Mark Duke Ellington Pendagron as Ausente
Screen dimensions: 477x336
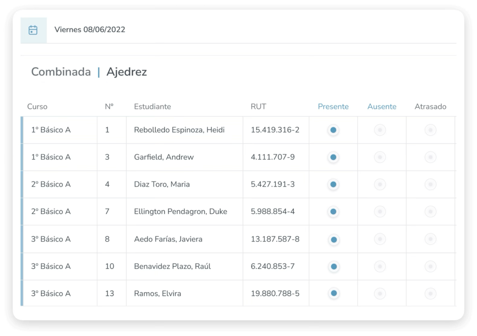(380, 212)
